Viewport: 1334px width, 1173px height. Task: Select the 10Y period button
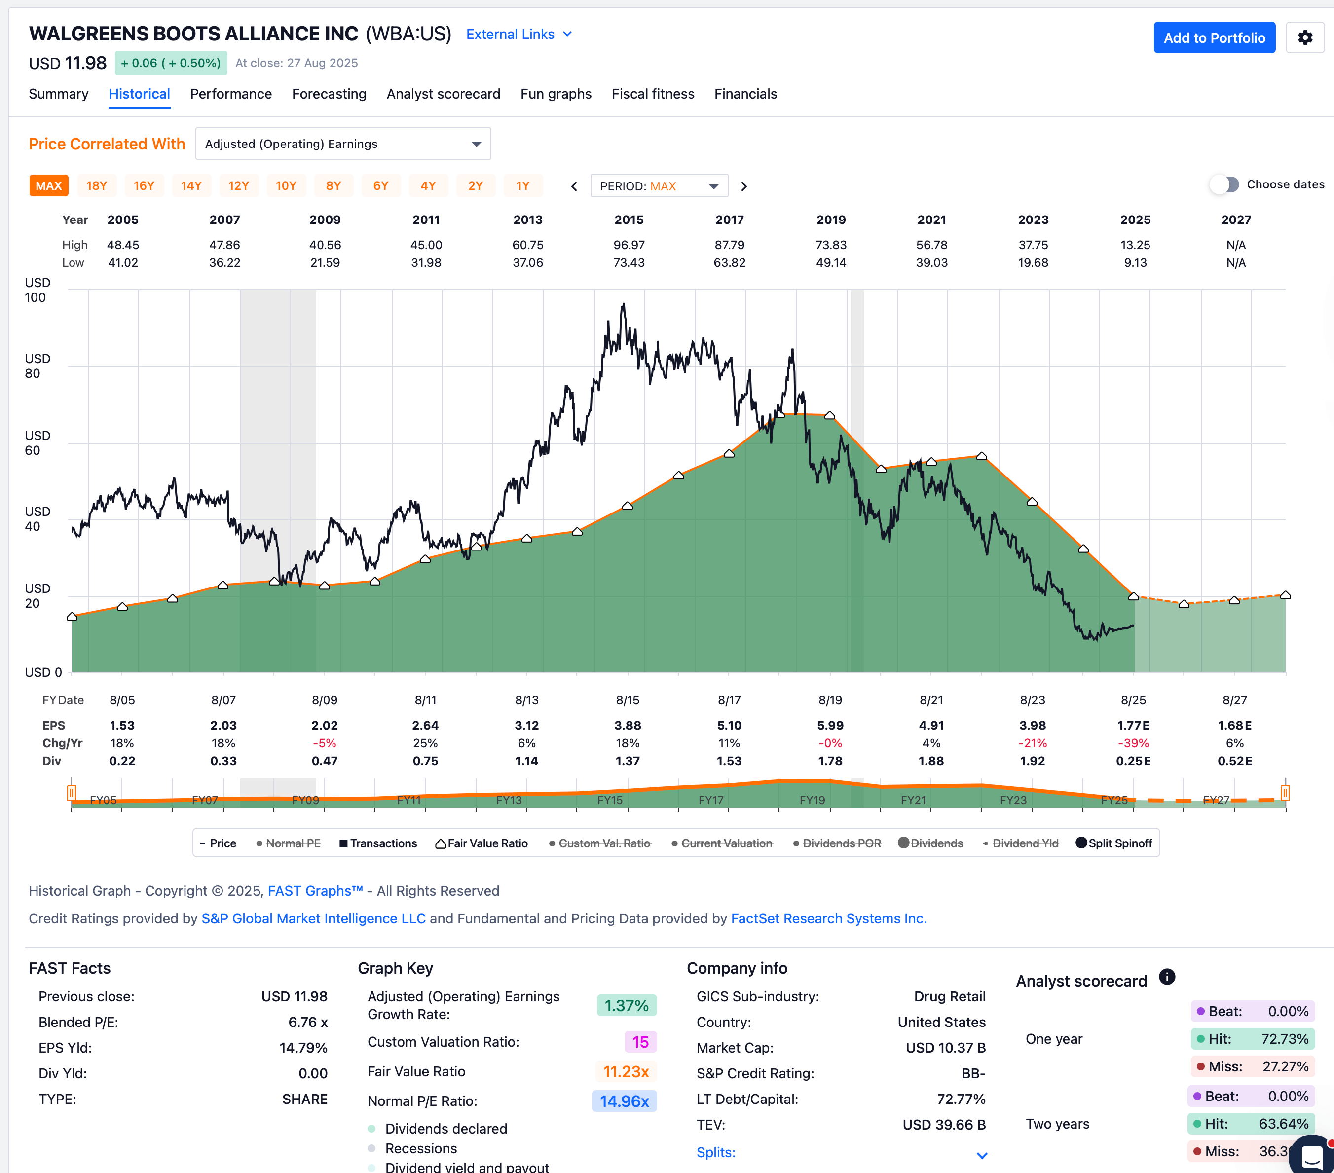pyautogui.click(x=286, y=186)
